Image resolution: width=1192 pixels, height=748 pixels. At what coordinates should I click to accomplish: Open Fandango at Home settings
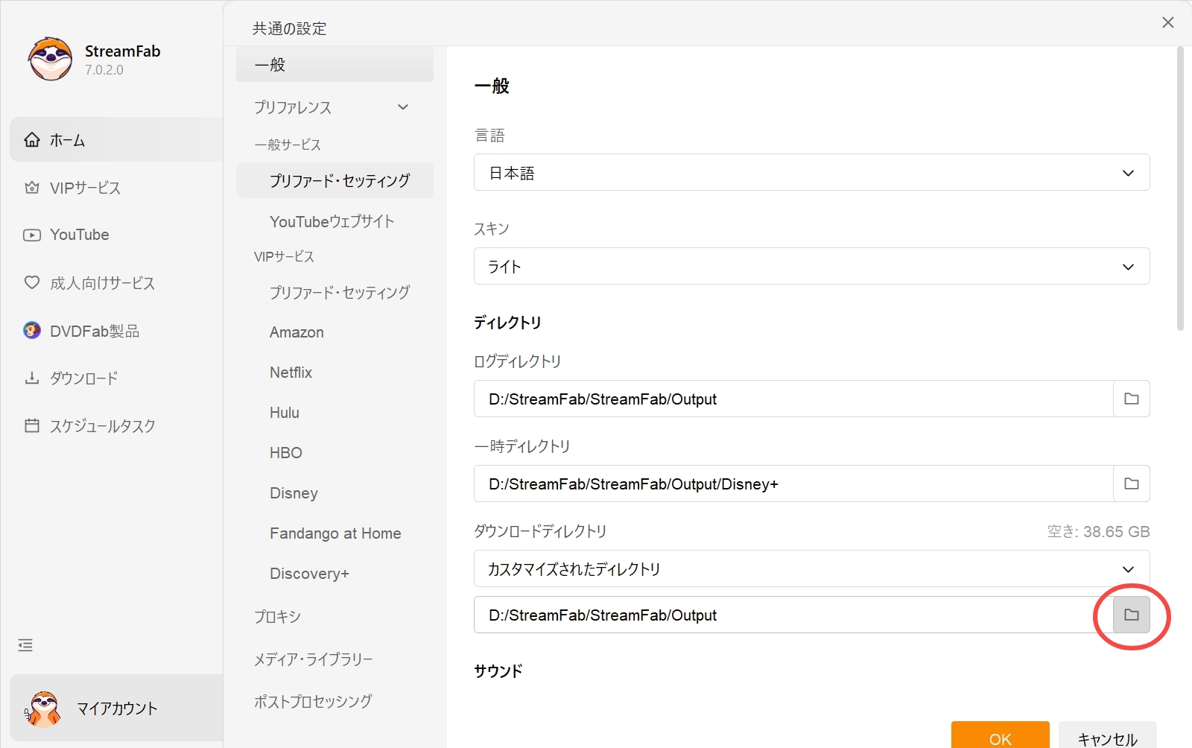(335, 533)
